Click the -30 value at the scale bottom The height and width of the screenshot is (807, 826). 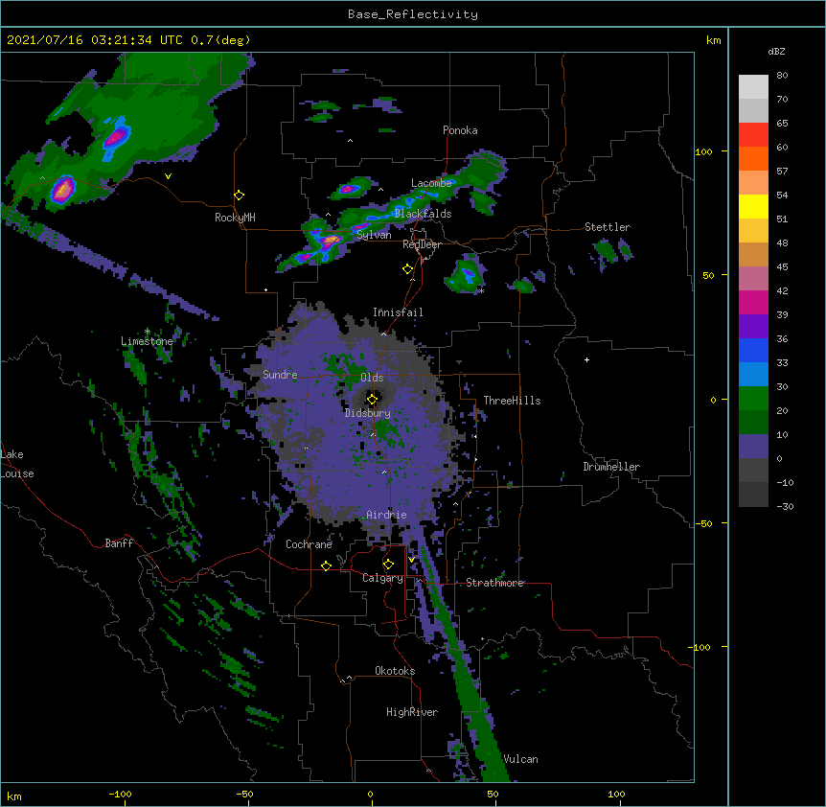point(785,507)
